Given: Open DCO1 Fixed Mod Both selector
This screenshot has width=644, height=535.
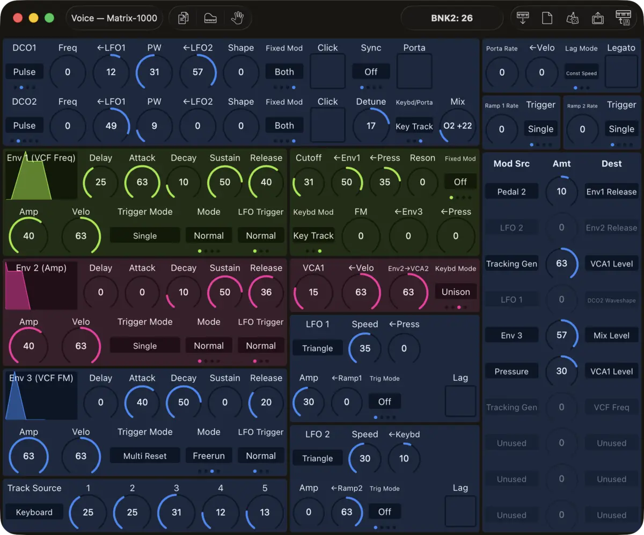Looking at the screenshot, I should 284,71.
